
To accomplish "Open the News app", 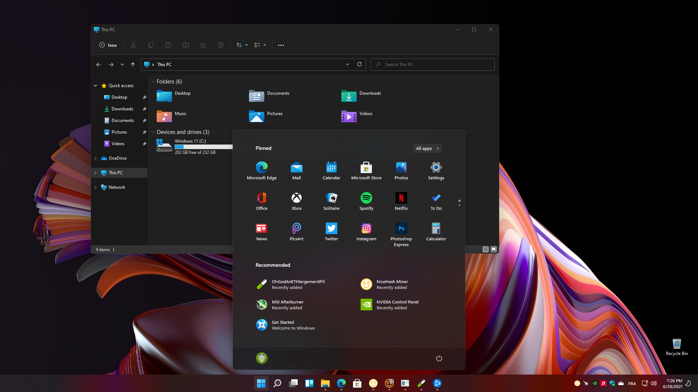I will (261, 232).
